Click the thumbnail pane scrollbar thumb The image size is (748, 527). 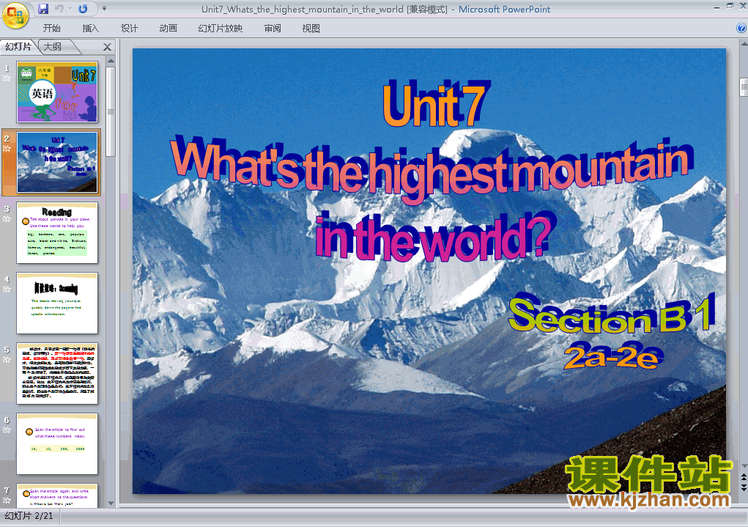pos(111,111)
